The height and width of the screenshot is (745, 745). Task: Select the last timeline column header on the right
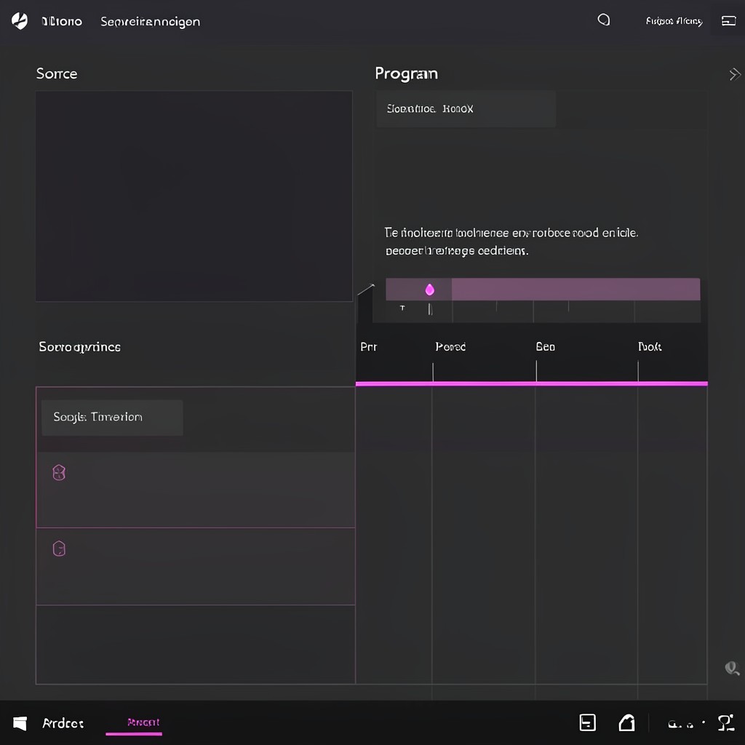coord(650,347)
